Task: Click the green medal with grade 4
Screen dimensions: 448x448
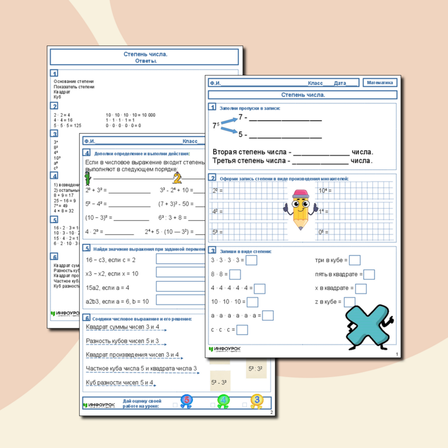Action: click(223, 401)
